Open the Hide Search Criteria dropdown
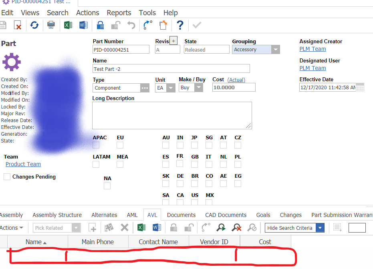The width and height of the screenshot is (373, 269). pos(320,228)
